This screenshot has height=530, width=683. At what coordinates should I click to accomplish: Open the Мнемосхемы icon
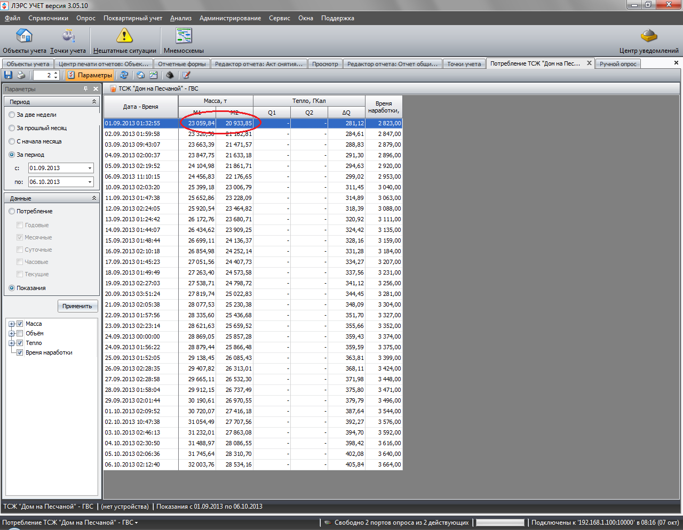(184, 36)
